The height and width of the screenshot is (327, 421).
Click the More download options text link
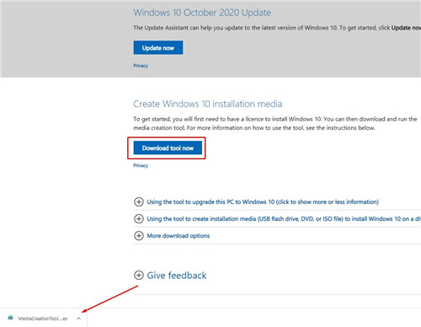click(x=179, y=236)
